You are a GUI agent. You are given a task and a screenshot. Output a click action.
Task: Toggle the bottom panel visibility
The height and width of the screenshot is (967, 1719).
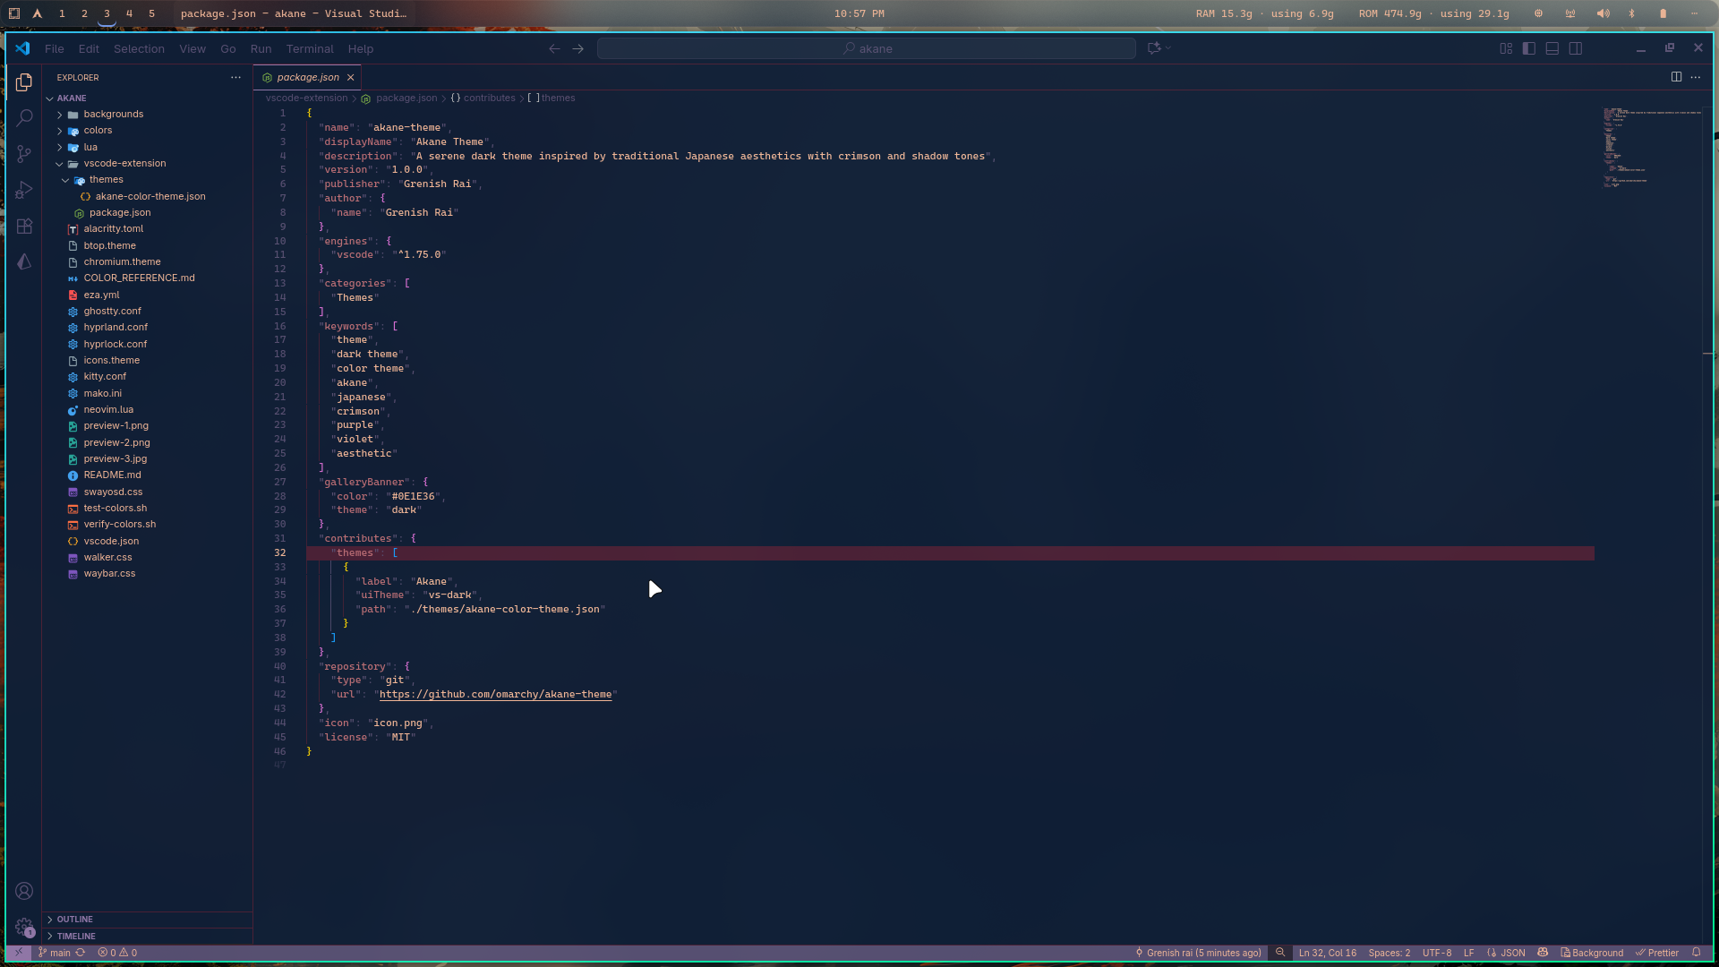pyautogui.click(x=1552, y=49)
